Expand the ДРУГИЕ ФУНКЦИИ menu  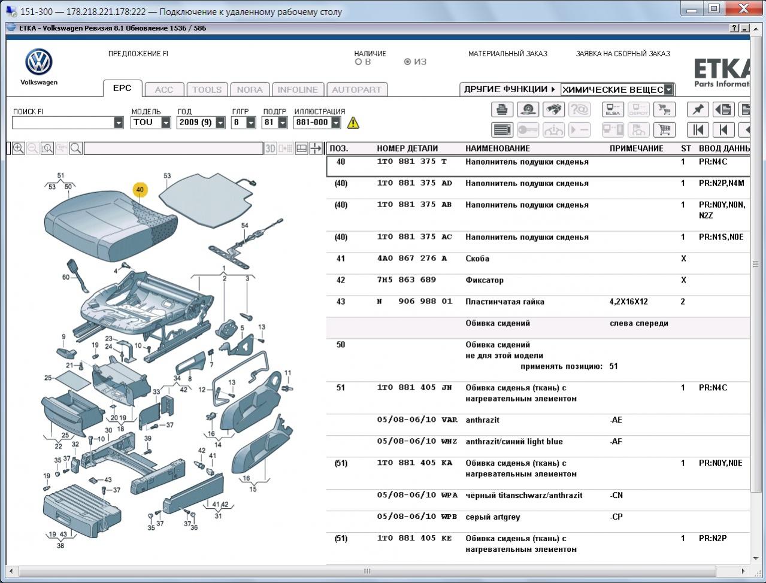[x=510, y=89]
